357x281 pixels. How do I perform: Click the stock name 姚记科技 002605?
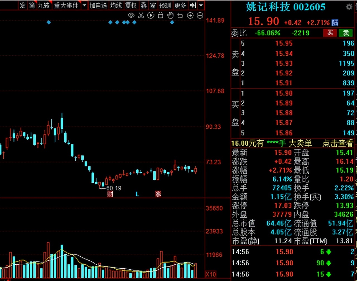(286, 7)
